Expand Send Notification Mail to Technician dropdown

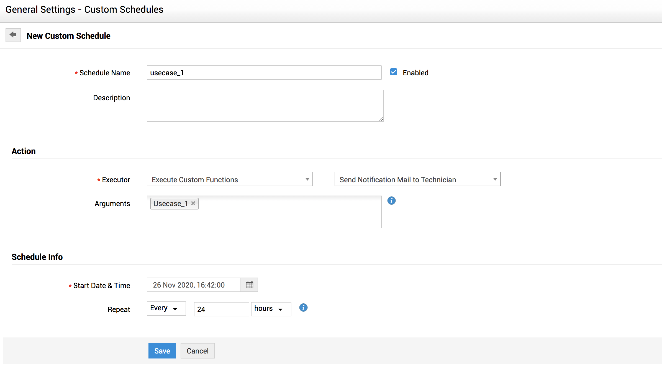(x=417, y=179)
